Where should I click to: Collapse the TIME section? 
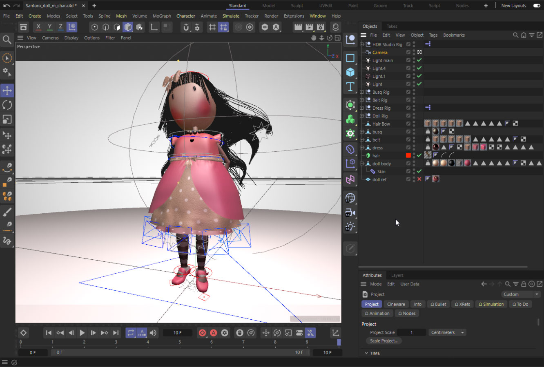(366, 353)
